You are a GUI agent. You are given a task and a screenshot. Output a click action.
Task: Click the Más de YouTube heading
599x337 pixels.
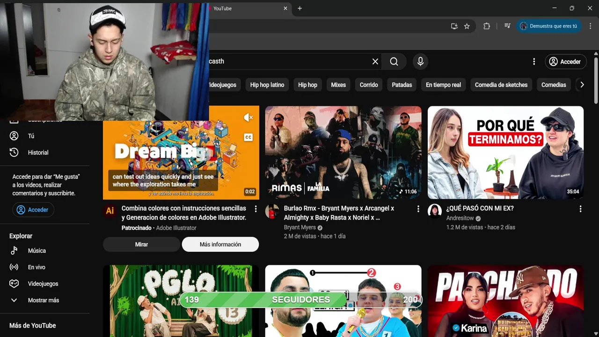33,325
